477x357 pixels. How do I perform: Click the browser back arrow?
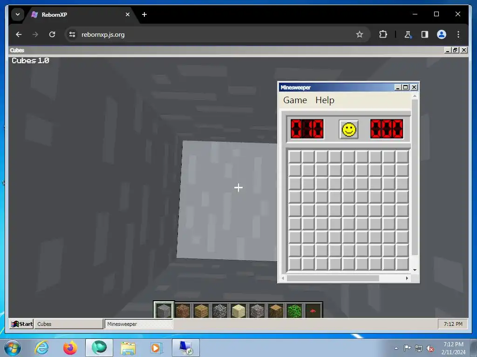[x=19, y=34]
